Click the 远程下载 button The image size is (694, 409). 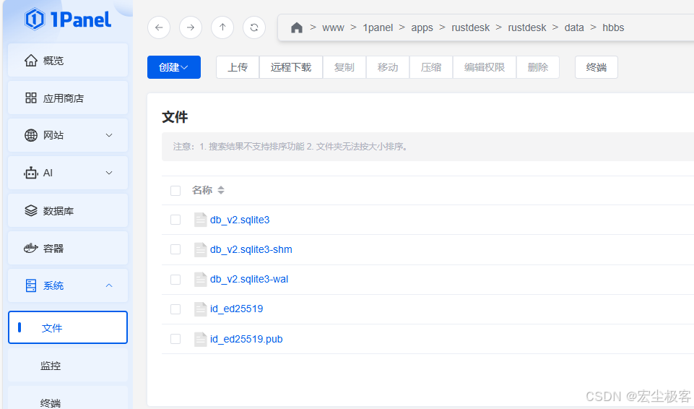click(291, 67)
